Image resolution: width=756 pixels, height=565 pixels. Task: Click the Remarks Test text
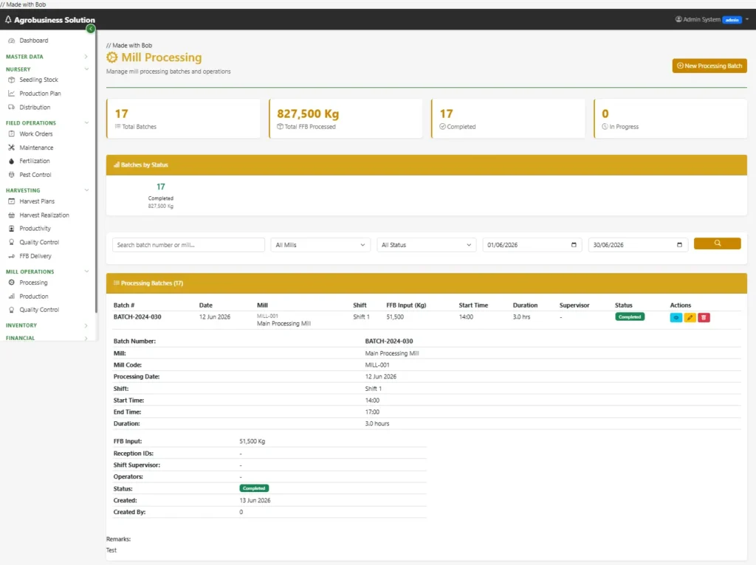tap(111, 550)
